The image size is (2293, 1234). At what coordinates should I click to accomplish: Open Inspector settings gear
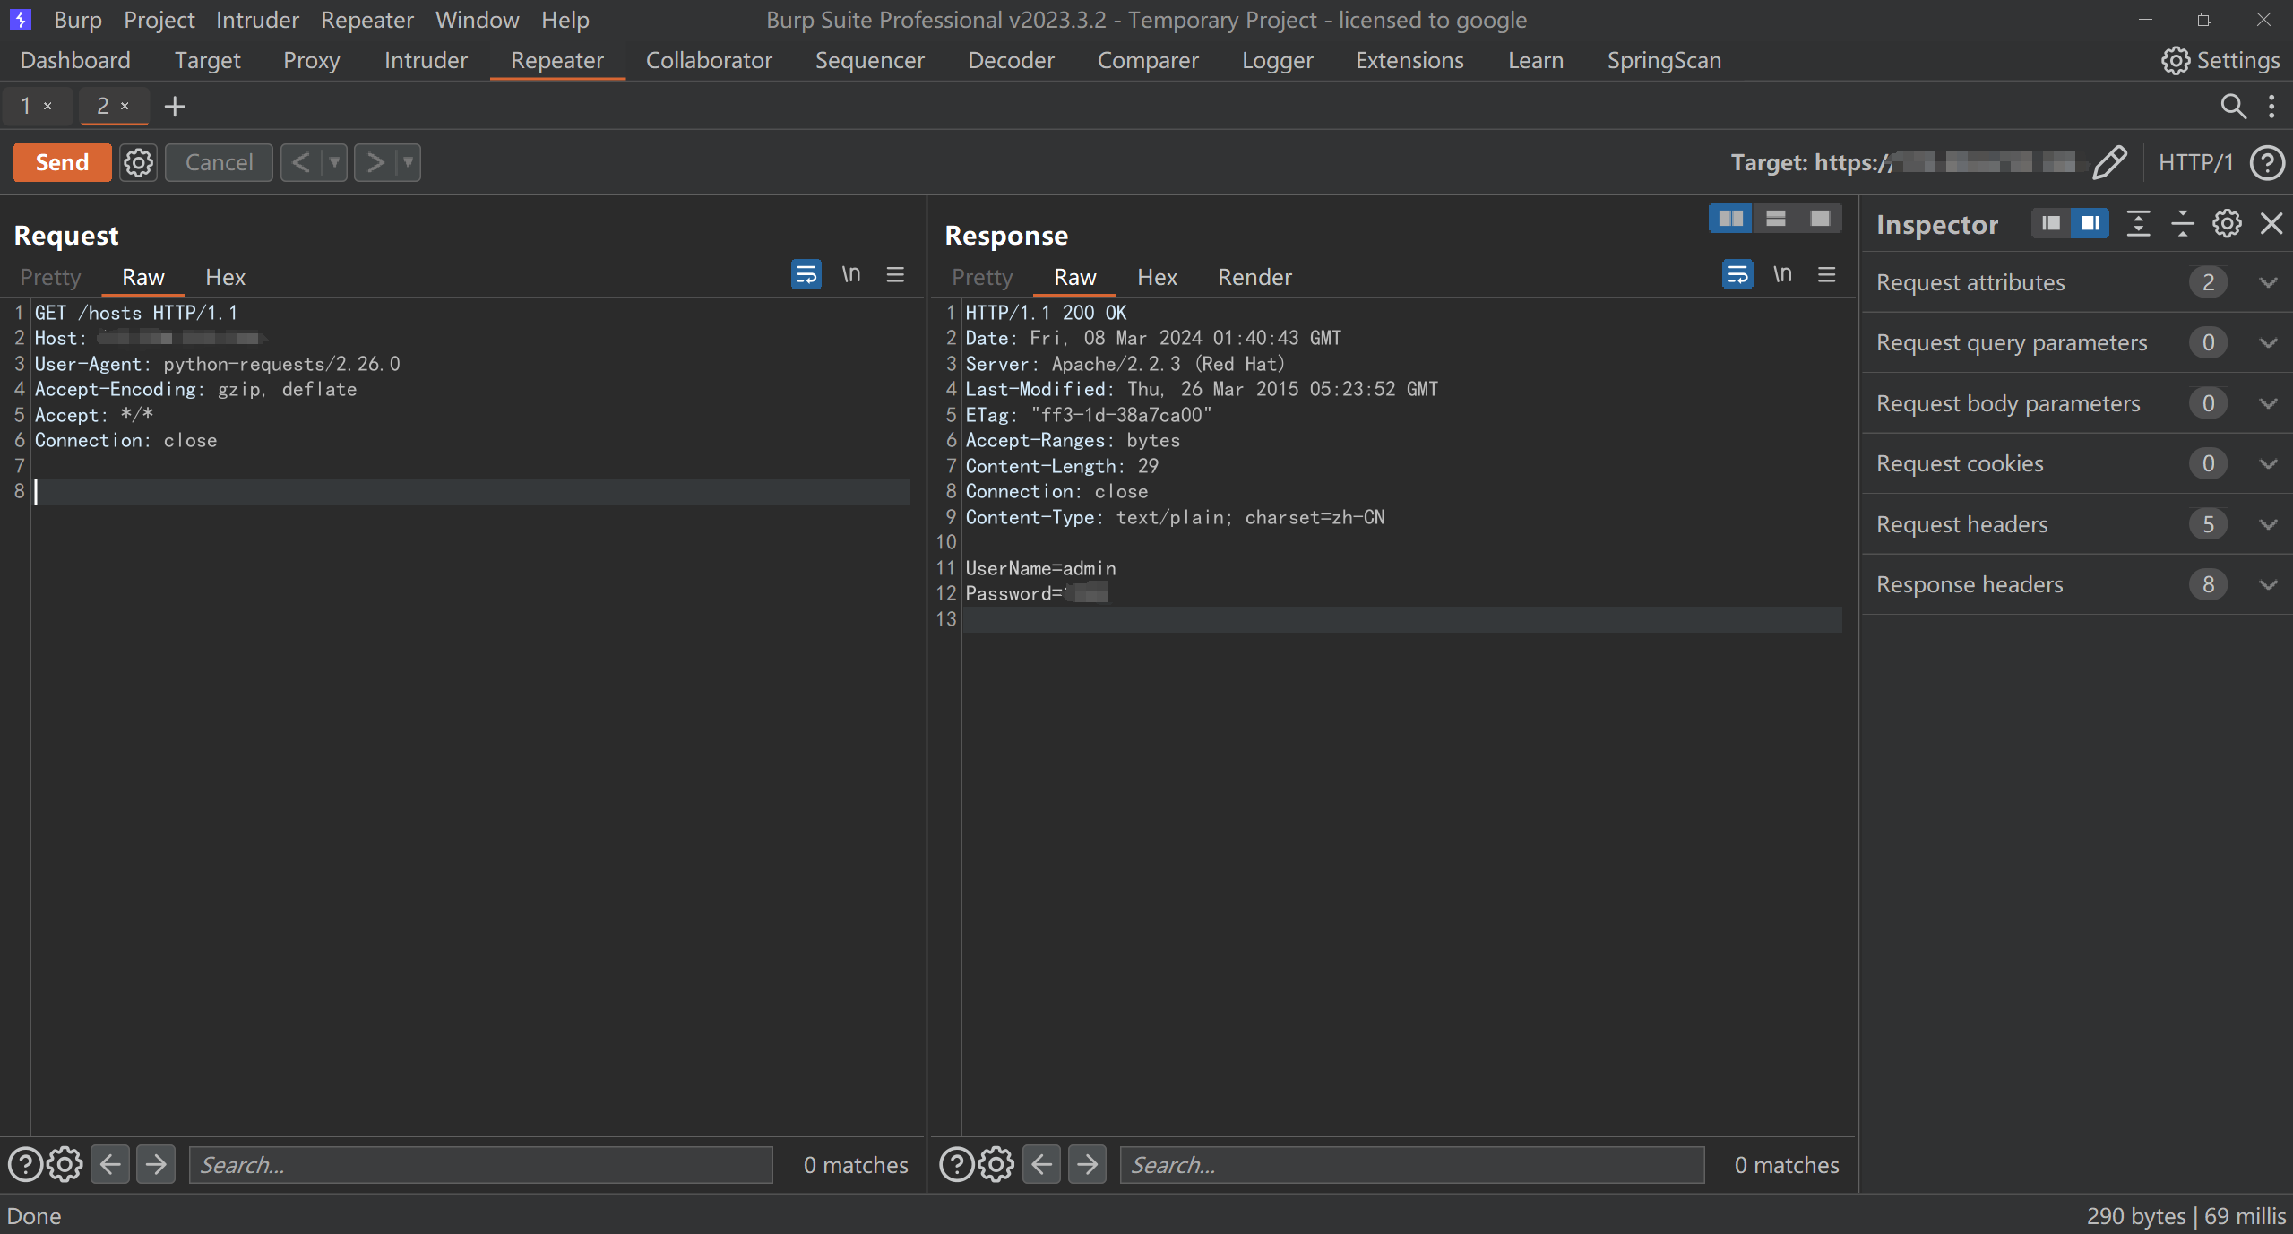tap(2227, 223)
